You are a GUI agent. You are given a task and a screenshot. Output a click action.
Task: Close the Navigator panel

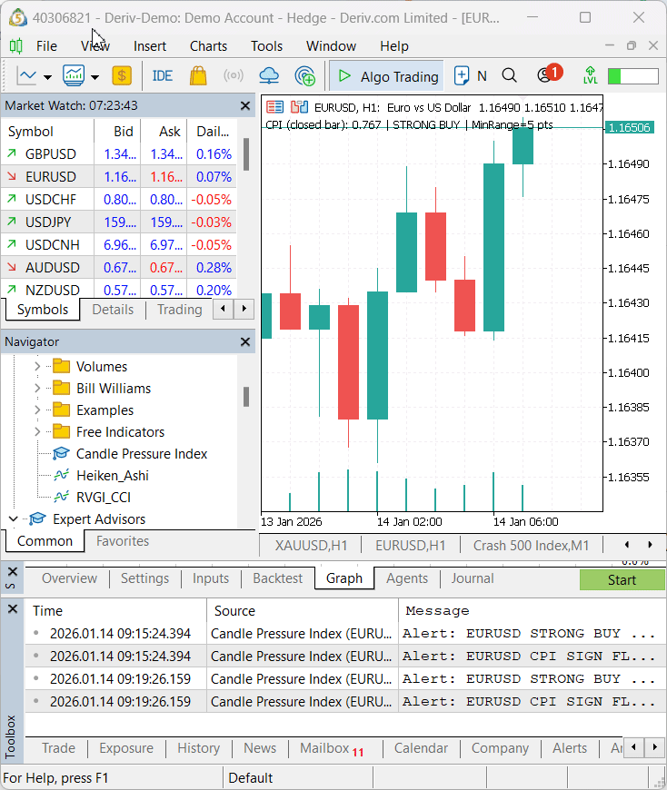pos(245,342)
